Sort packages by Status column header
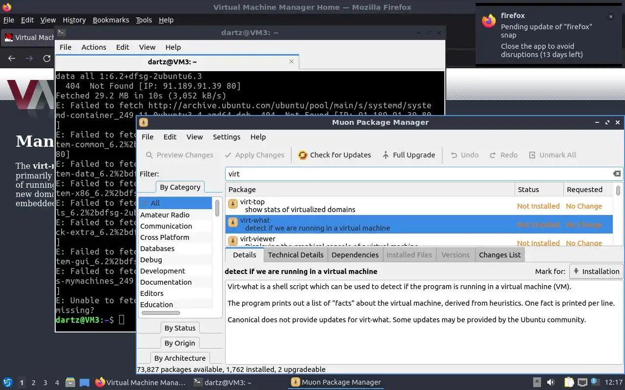Screen dimensions: 625x390 pos(539,190)
